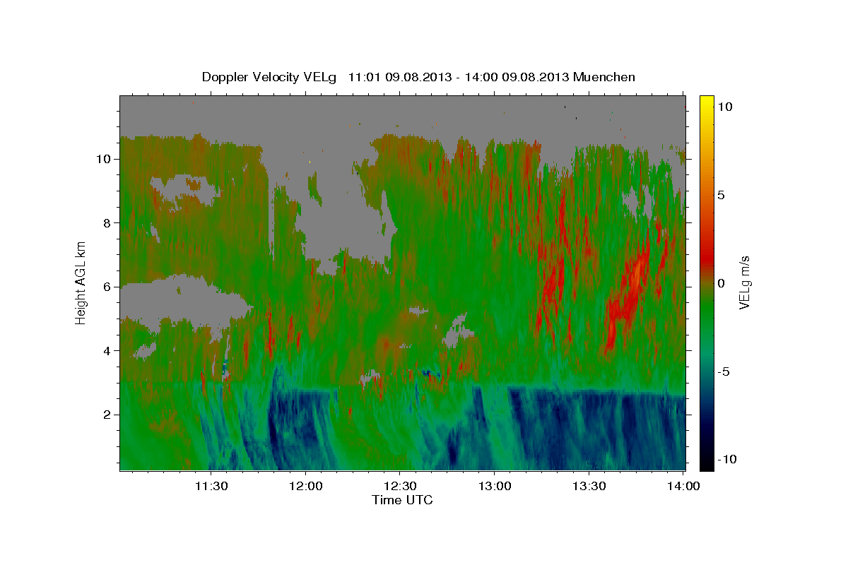848x565 pixels.
Task: Click the 12:00 time tick label
Action: [305, 486]
